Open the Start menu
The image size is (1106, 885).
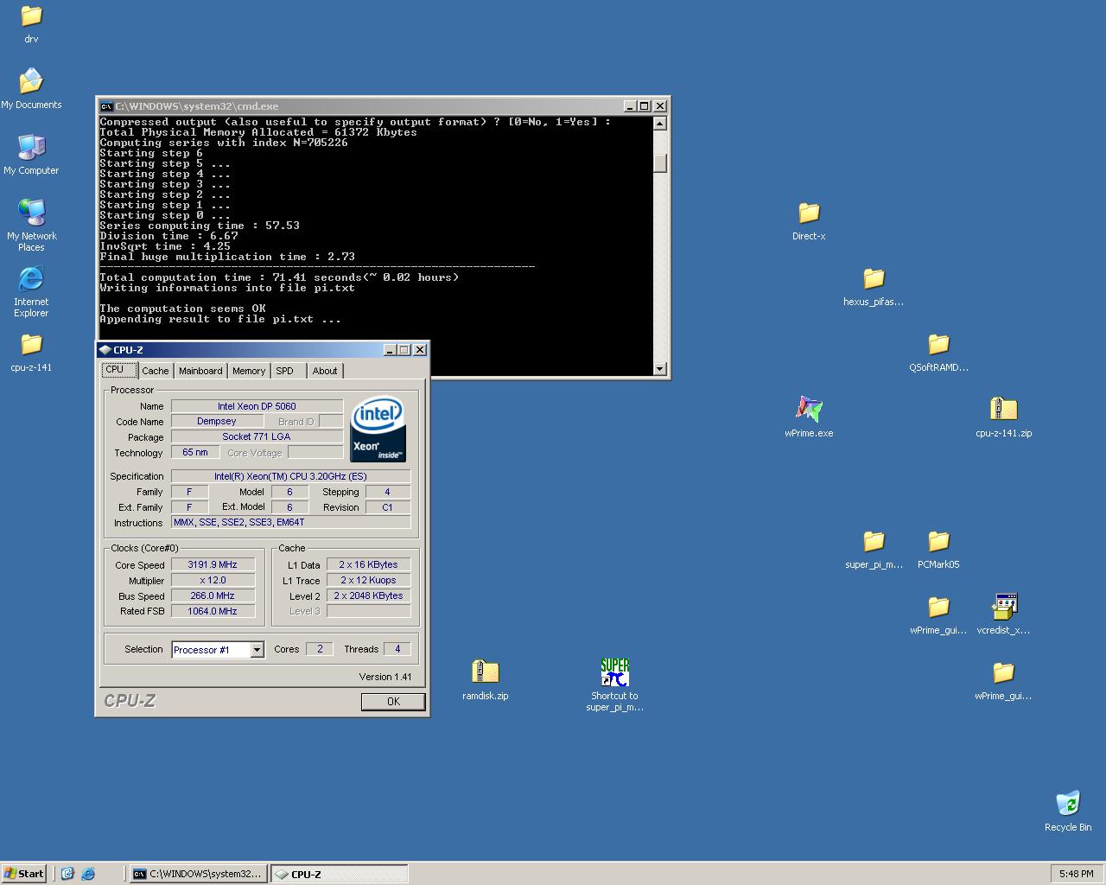(24, 874)
